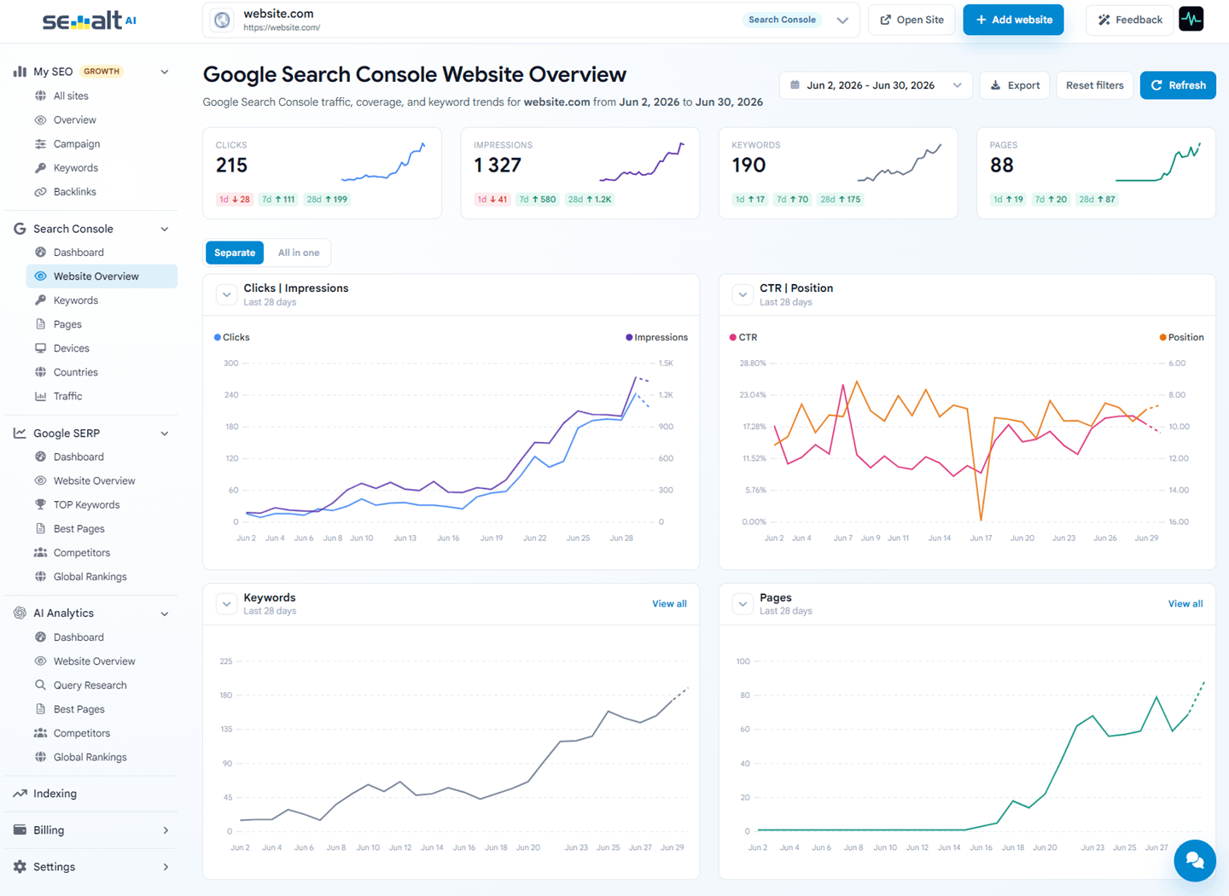Click the GROWTH plan badge
The width and height of the screenshot is (1229, 896).
tap(102, 72)
